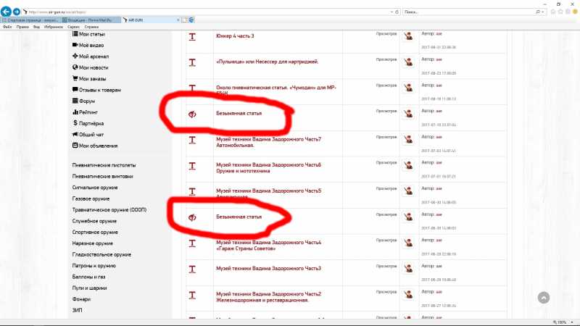Open Музей техники Часть2 Железнодорожная article

point(268,297)
